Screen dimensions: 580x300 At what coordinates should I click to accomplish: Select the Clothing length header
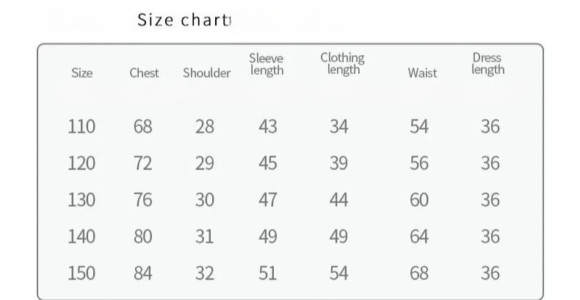coord(343,64)
